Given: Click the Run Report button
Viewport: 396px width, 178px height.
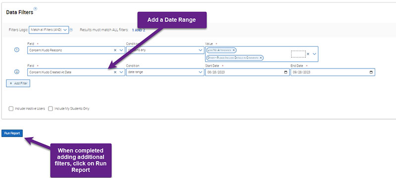Looking at the screenshot, I should coord(12,133).
